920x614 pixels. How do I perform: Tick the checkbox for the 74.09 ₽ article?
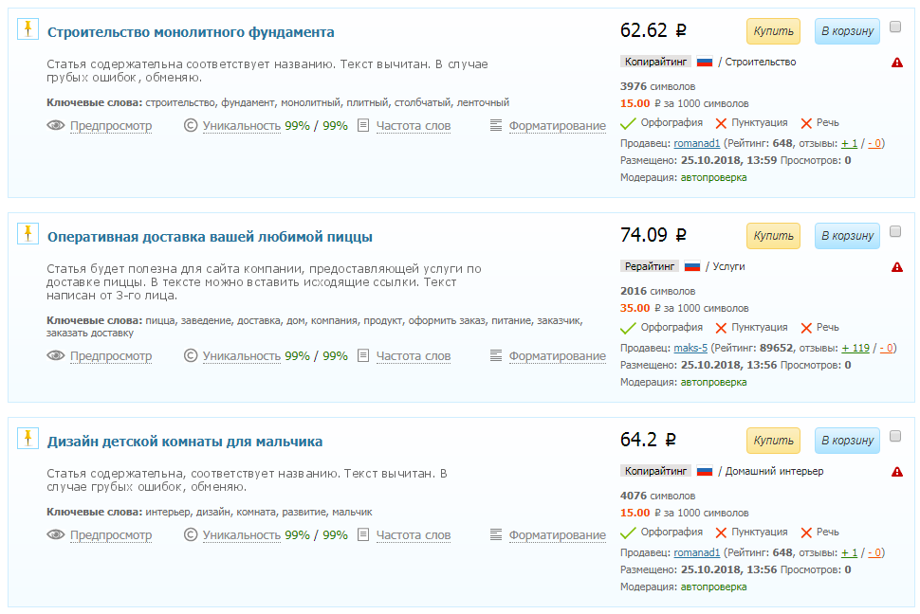(x=895, y=231)
